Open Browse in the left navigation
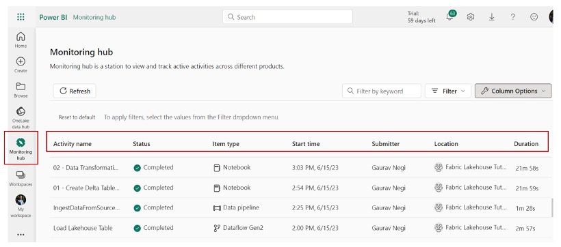This screenshot has width=561, height=247. click(21, 89)
